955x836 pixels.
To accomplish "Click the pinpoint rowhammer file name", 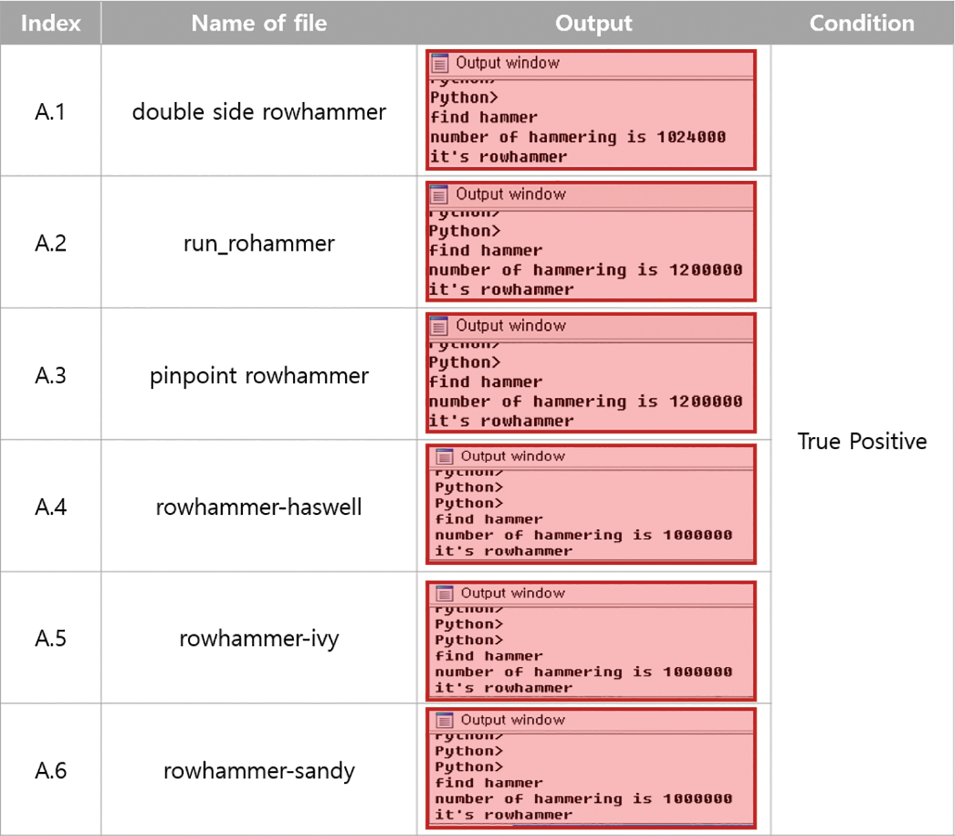I will (258, 376).
